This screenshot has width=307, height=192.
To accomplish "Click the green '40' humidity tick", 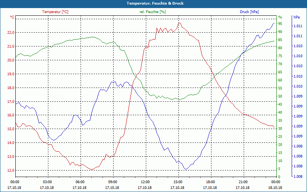I will (280, 113).
